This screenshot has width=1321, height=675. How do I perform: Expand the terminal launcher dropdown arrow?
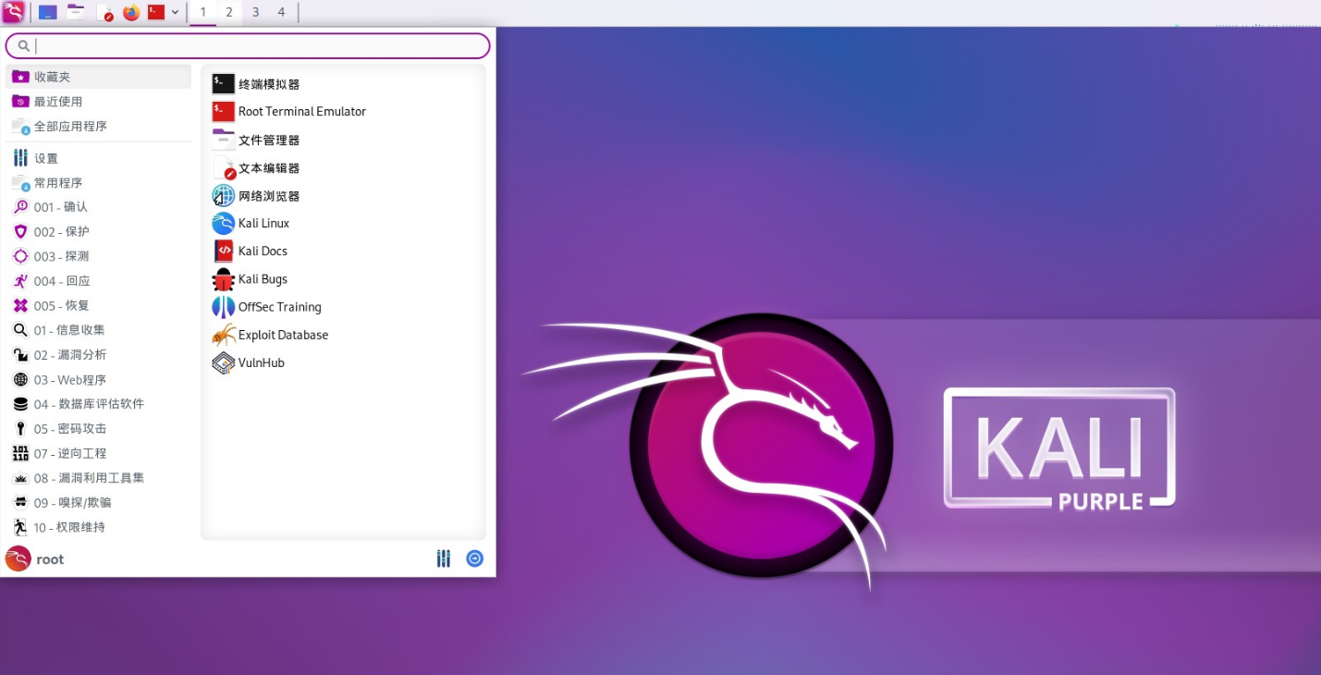coord(175,12)
